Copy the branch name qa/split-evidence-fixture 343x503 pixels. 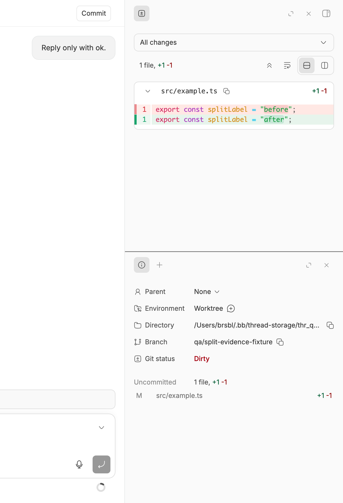pyautogui.click(x=280, y=342)
